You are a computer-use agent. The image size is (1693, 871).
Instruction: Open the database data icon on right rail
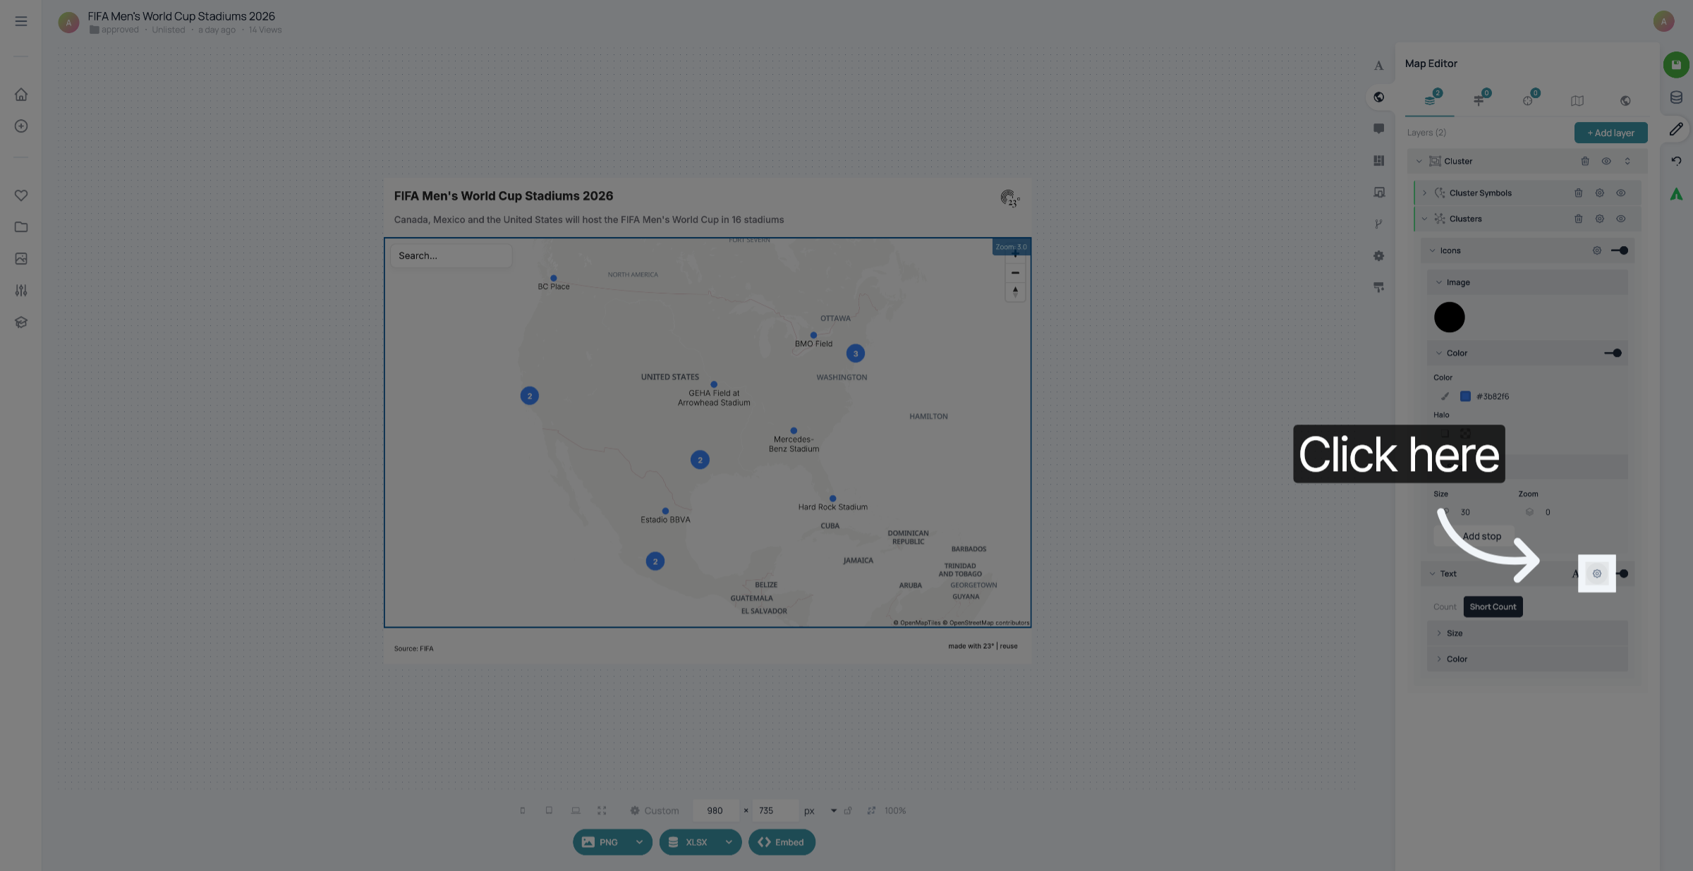(1676, 97)
